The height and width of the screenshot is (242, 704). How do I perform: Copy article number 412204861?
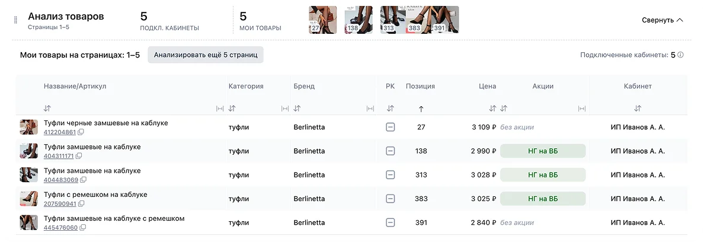[81, 132]
